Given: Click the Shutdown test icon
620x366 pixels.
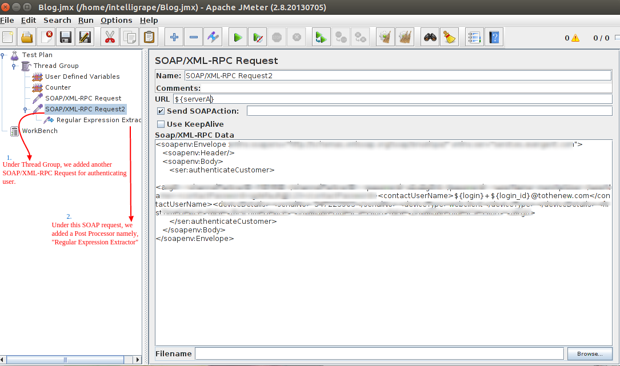Looking at the screenshot, I should [x=297, y=38].
